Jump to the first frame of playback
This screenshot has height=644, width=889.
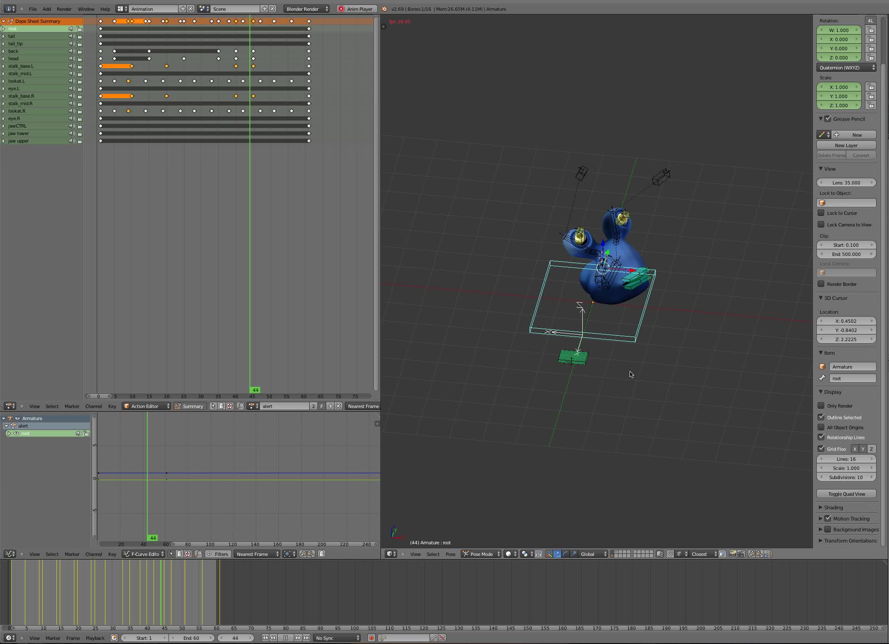[265, 638]
